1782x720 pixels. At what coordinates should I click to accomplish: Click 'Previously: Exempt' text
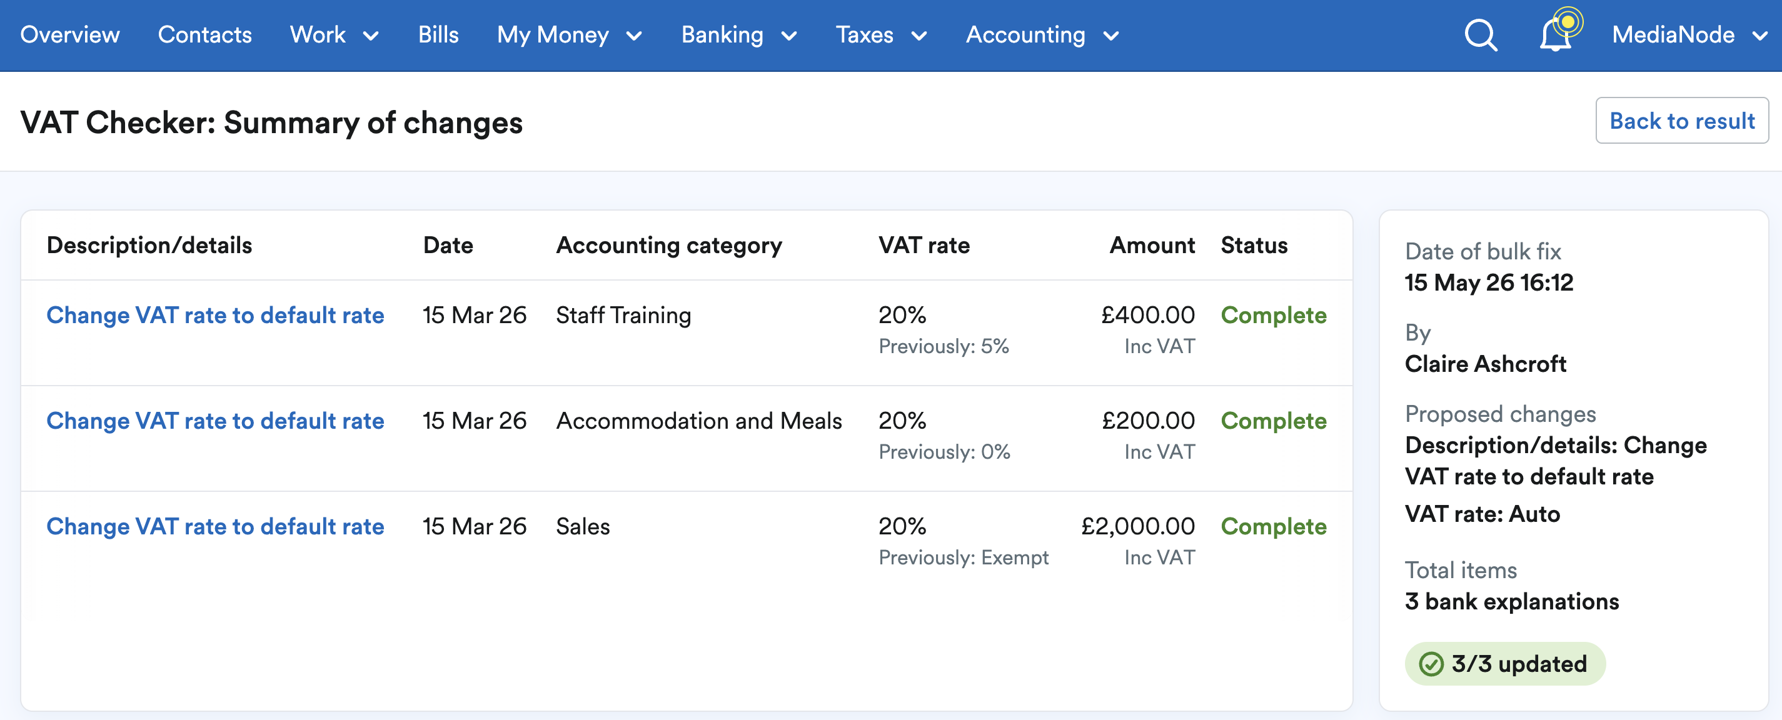pyautogui.click(x=964, y=558)
